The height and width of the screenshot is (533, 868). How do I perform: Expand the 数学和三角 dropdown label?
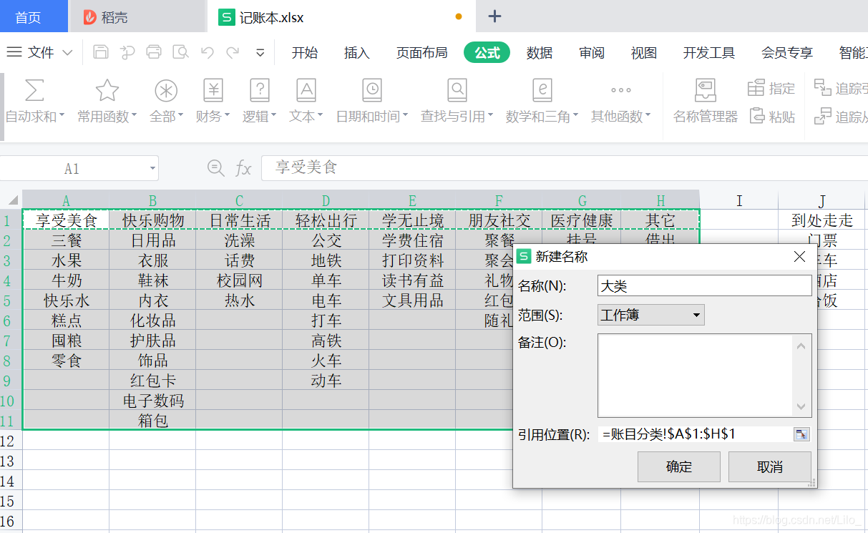pos(542,117)
